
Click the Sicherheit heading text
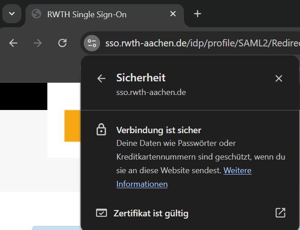(x=141, y=78)
